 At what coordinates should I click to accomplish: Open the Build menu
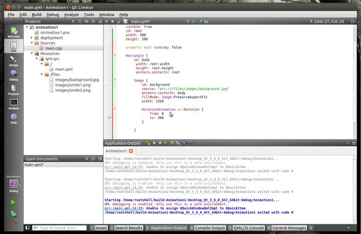pos(36,15)
